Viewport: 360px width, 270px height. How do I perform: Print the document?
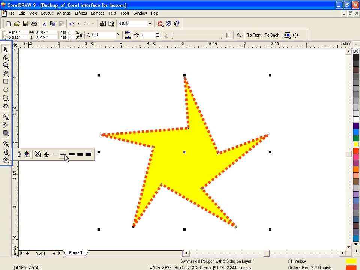34,23
